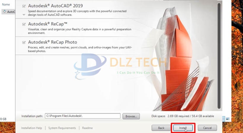243x133 pixels.
Task: Click the Autodesk ReCap product title
Action: coord(48,24)
